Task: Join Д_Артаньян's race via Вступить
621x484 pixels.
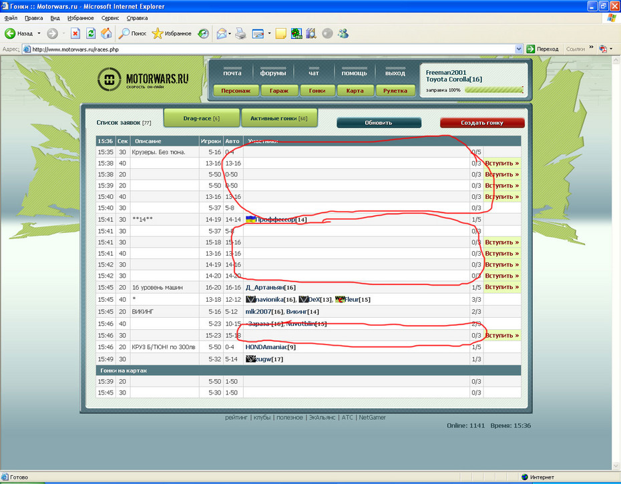Action: (501, 287)
